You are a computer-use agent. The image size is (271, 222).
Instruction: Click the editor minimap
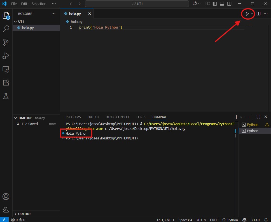(x=249, y=25)
